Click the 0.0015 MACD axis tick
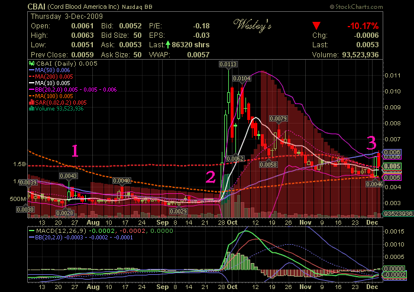414x292 pixels. (x=394, y=232)
